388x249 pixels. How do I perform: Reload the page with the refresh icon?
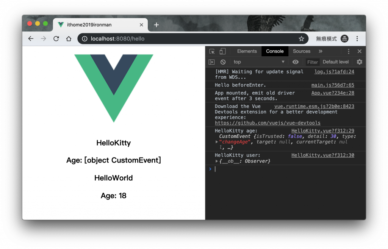pos(56,39)
